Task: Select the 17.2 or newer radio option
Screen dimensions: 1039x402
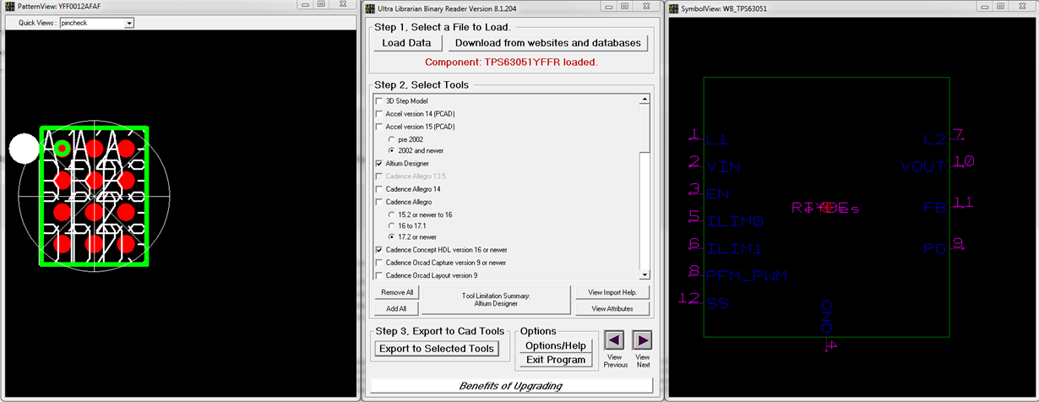Action: [x=391, y=237]
